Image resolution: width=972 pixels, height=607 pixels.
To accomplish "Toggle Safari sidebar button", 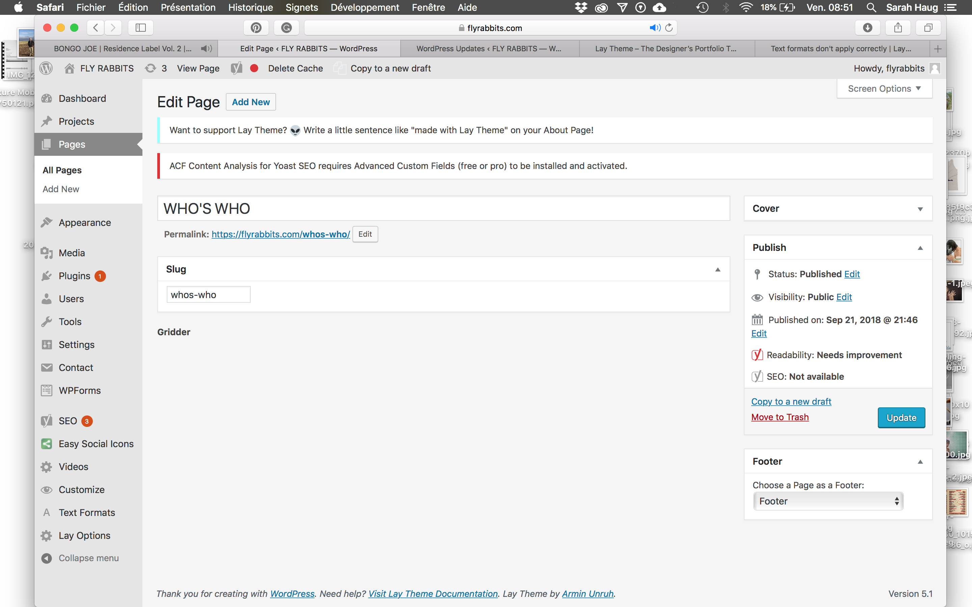I will click(x=141, y=28).
